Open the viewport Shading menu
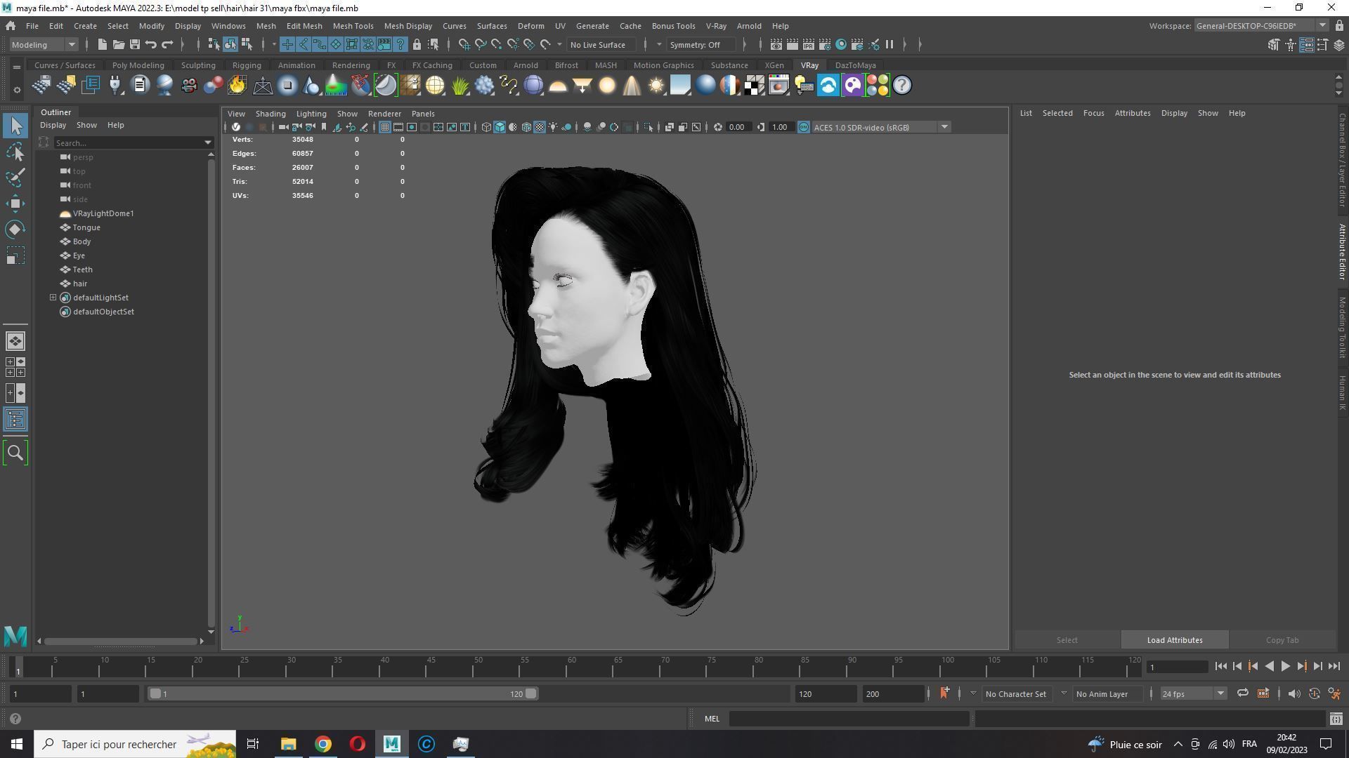The image size is (1349, 758). 271,113
